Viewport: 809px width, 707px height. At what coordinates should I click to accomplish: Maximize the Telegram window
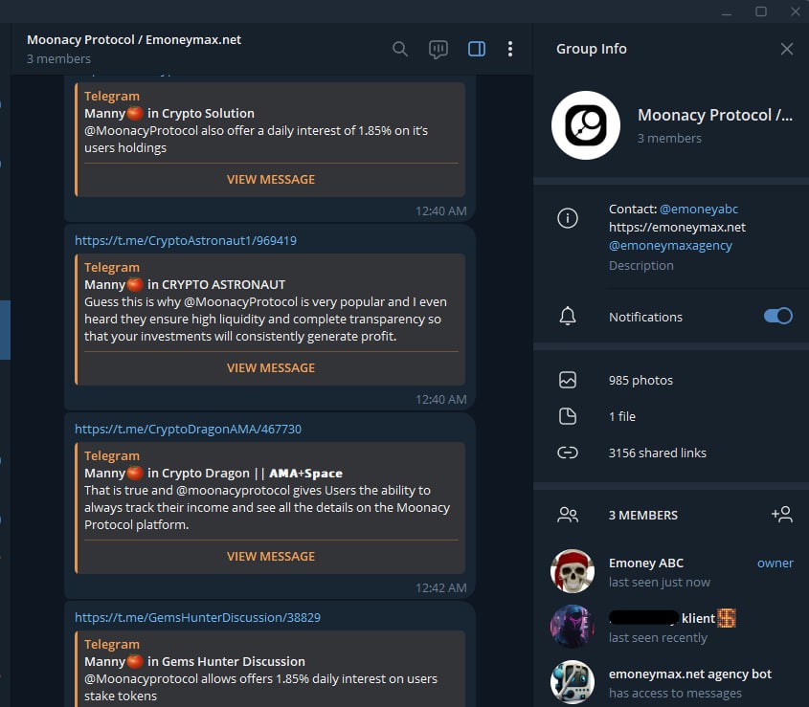click(761, 11)
